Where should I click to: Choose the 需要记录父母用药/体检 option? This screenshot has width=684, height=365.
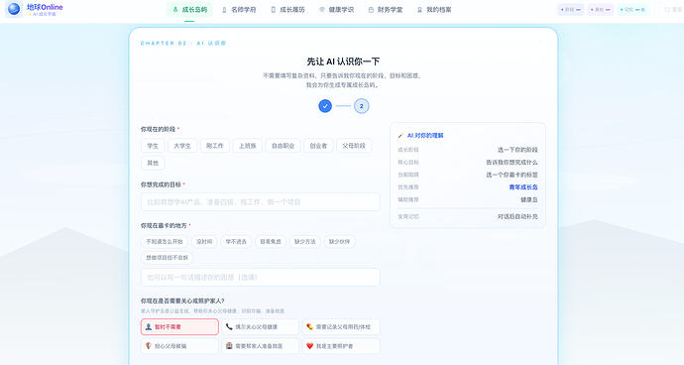pos(341,327)
